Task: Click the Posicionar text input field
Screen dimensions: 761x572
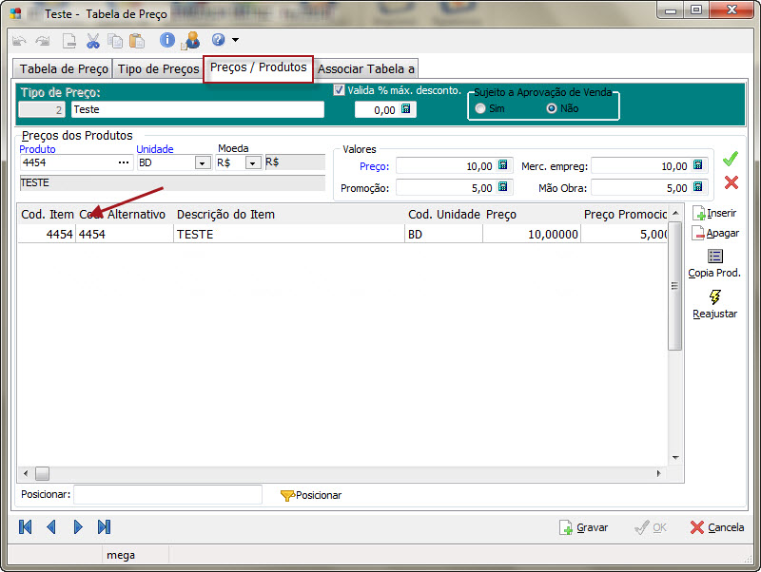Action: 167,494
